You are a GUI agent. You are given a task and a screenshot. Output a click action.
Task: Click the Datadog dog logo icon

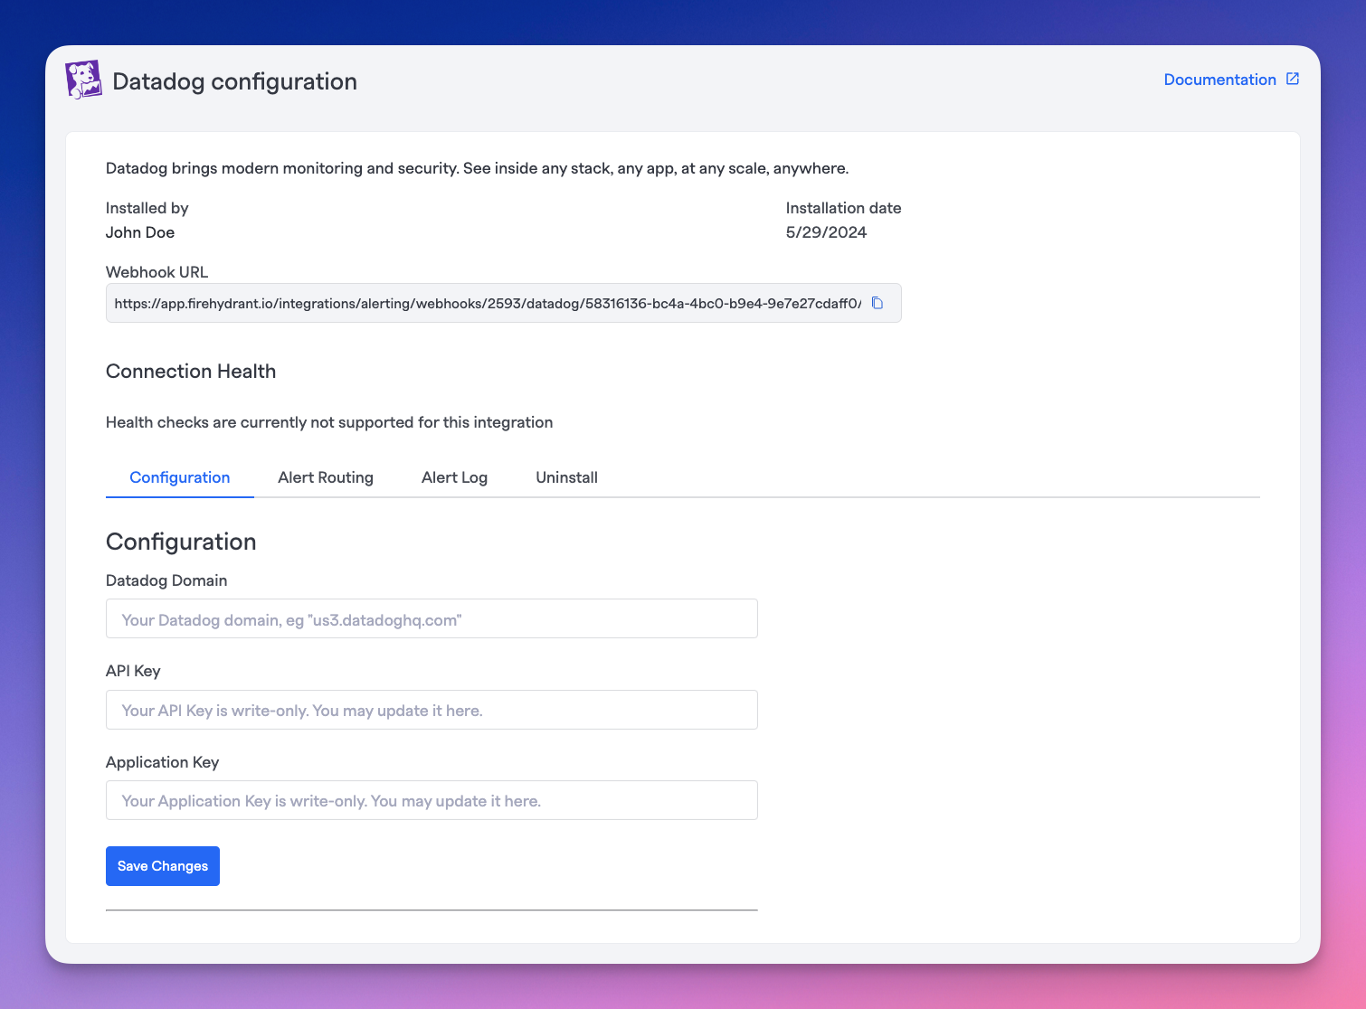(84, 80)
